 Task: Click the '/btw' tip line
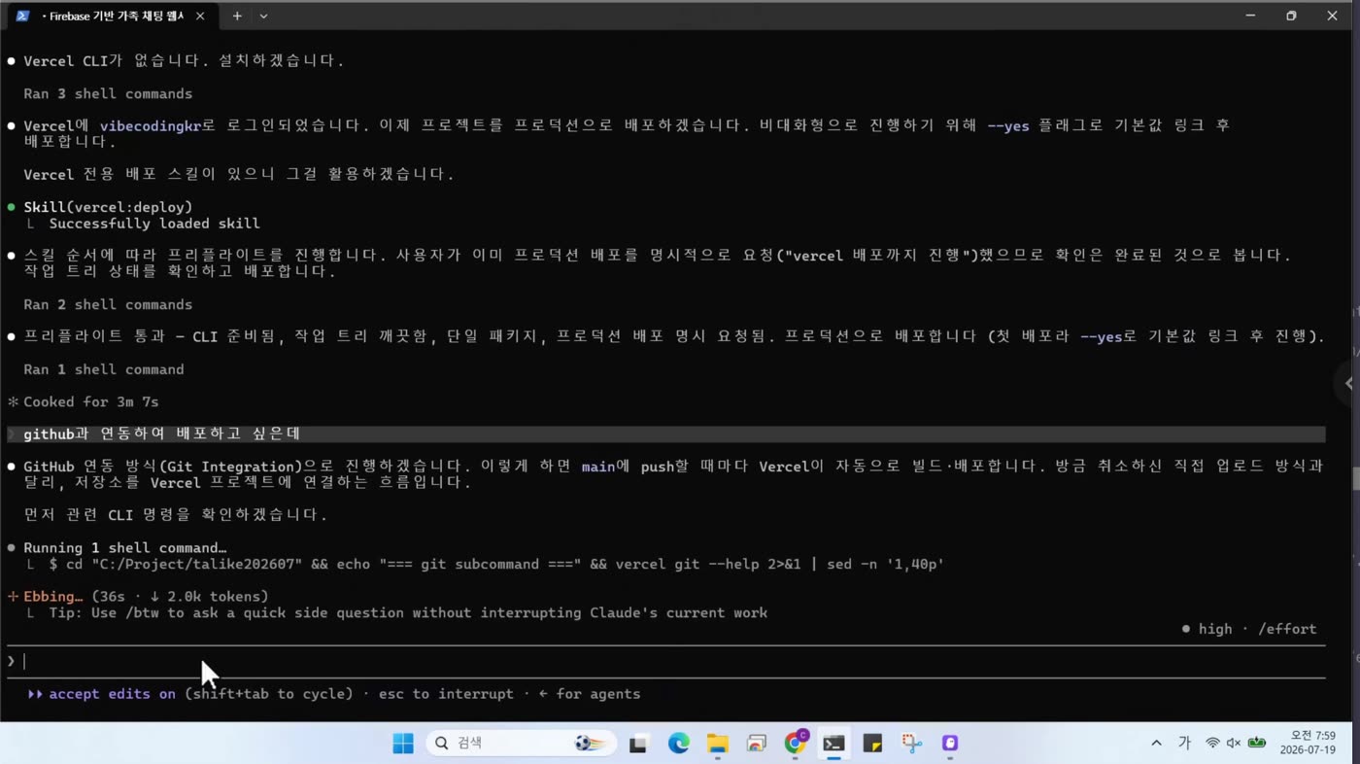pyautogui.click(x=408, y=613)
